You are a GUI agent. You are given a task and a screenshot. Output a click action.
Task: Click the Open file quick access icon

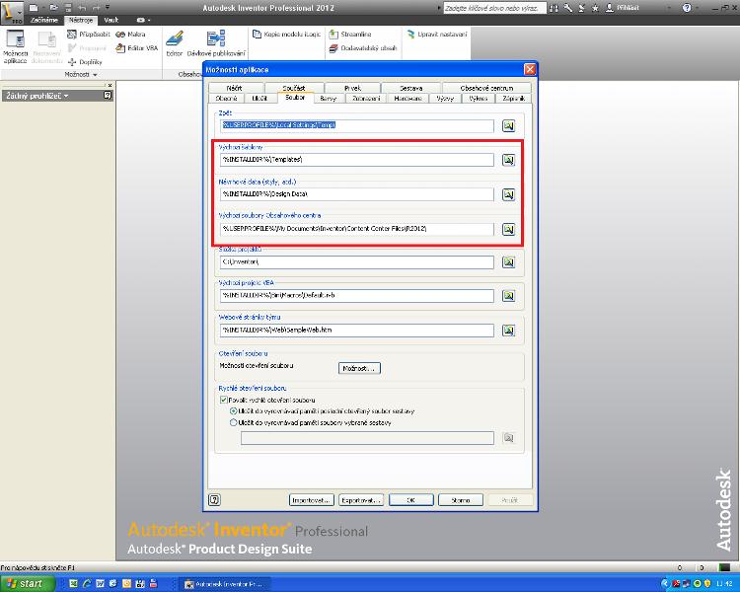coord(53,8)
